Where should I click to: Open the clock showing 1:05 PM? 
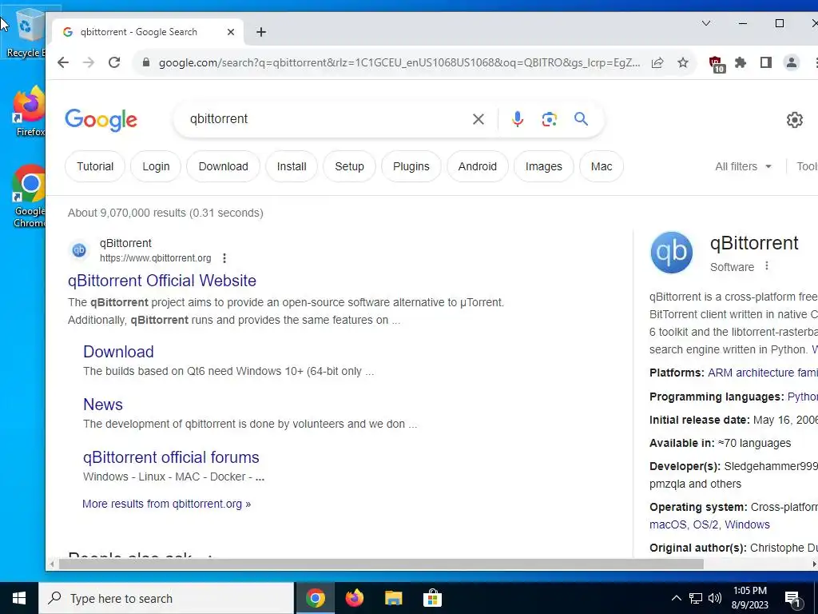(750, 598)
